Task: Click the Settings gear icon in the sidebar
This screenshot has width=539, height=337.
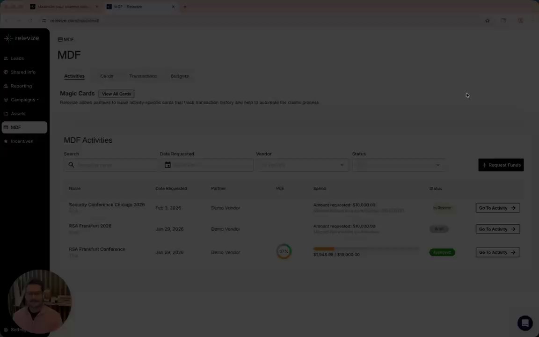Action: click(x=6, y=330)
